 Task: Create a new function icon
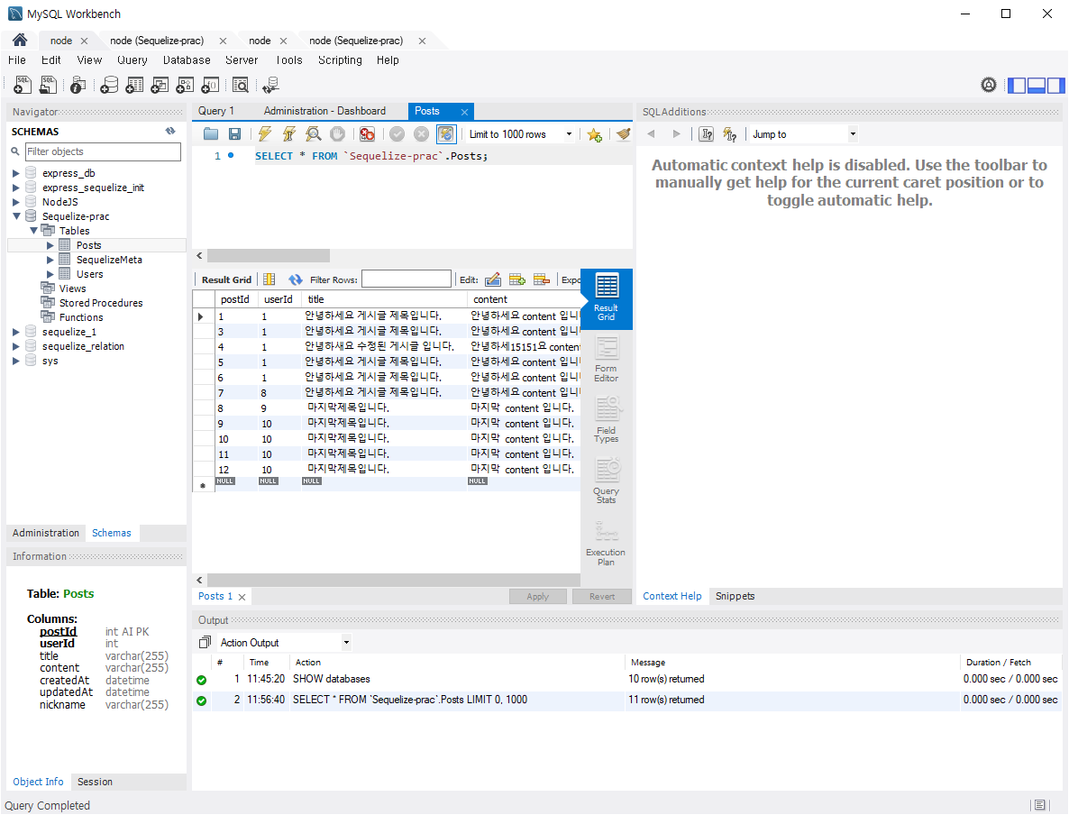click(x=211, y=86)
